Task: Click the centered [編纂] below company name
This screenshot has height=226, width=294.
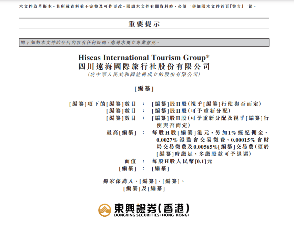Action: [144, 89]
